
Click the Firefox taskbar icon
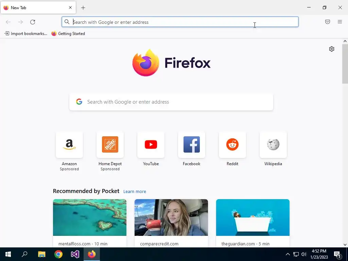click(92, 254)
